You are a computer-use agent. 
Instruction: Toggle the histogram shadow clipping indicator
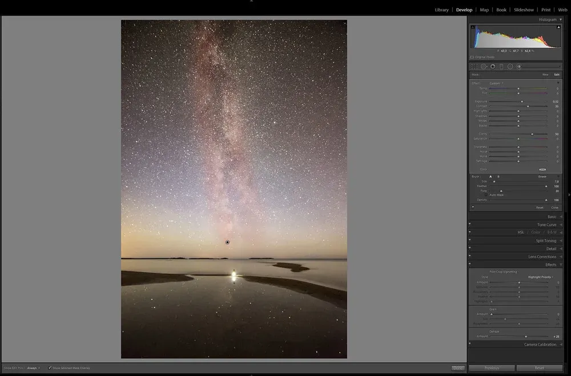click(x=473, y=27)
